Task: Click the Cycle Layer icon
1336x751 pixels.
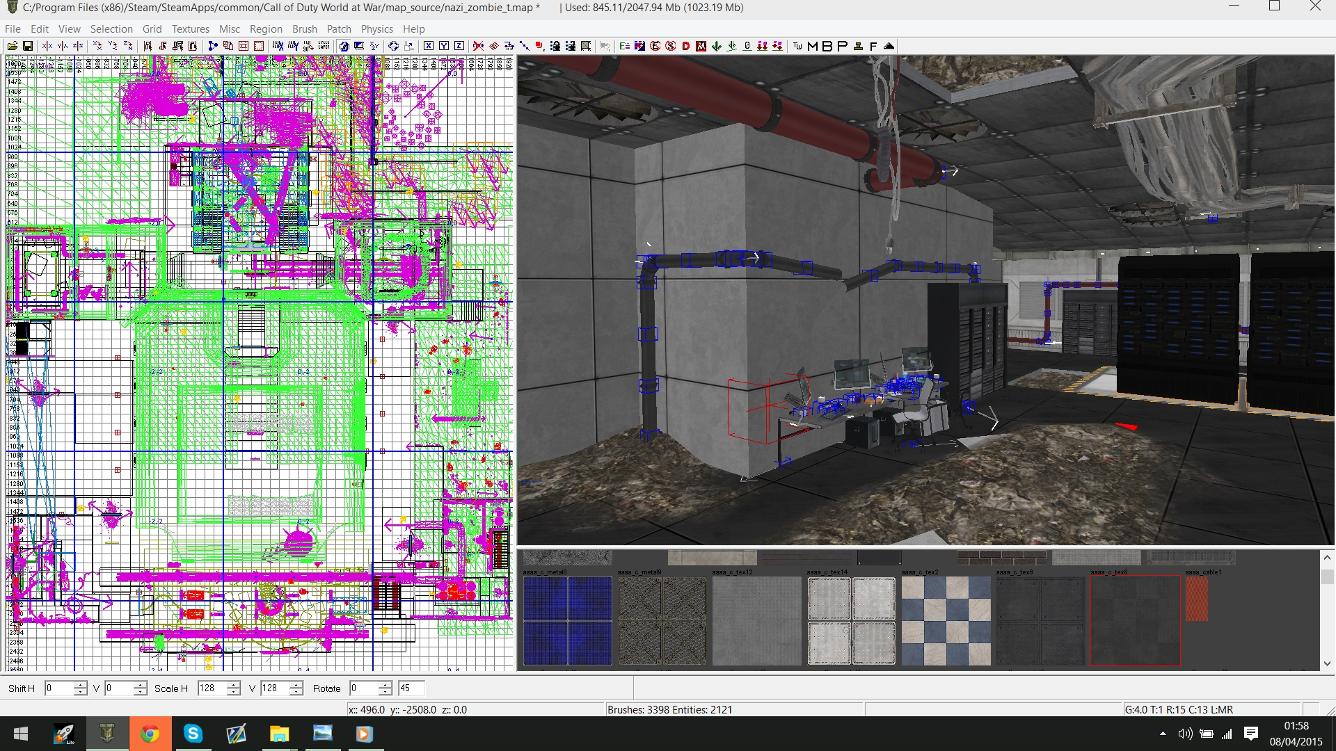Action: click(324, 46)
